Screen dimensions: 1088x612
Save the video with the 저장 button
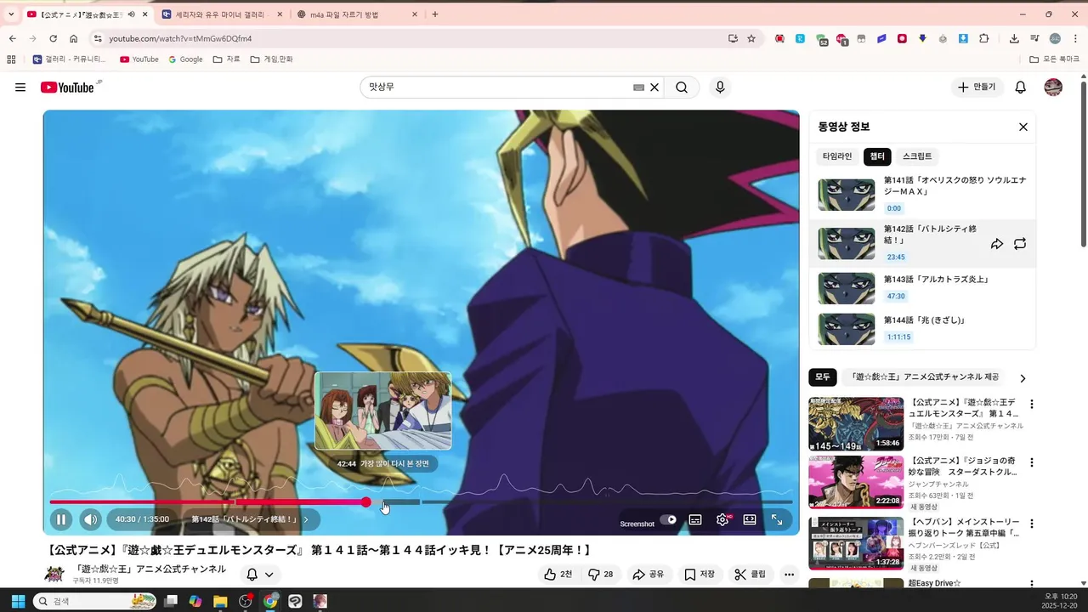(700, 575)
